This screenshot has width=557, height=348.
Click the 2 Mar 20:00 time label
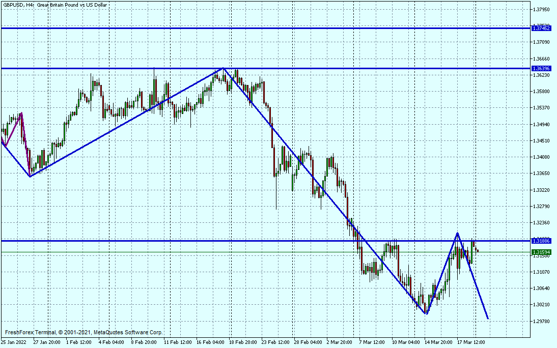[x=339, y=342]
